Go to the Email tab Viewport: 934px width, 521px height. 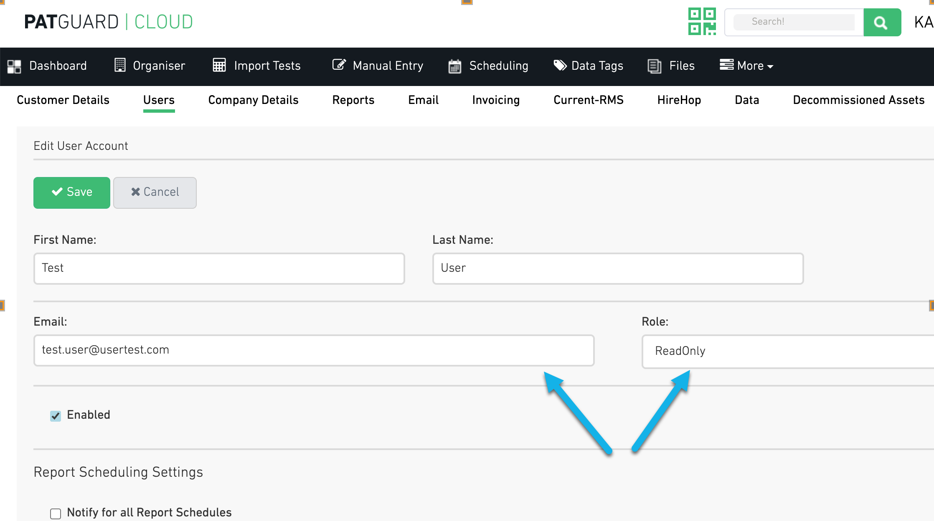click(423, 100)
